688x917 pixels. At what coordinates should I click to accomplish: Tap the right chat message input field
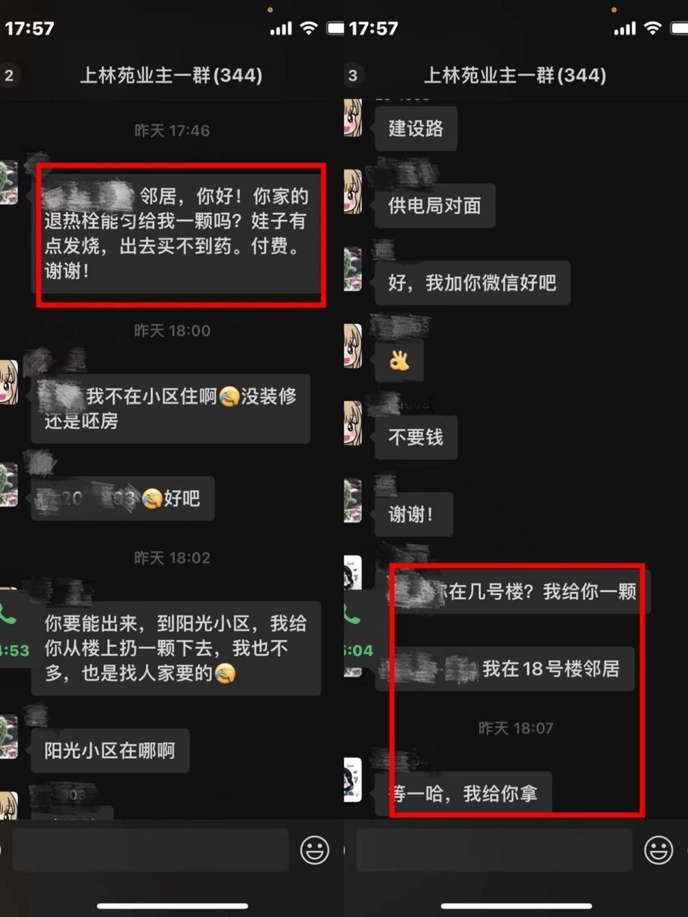pyautogui.click(x=494, y=850)
